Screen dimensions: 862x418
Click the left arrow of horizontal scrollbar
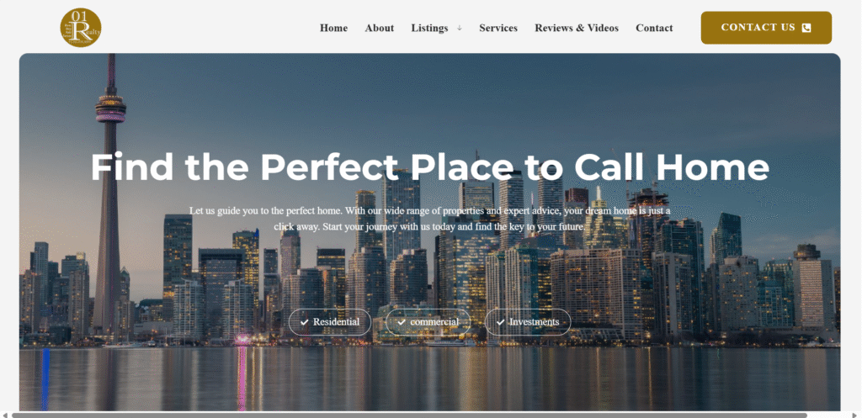[5, 415]
